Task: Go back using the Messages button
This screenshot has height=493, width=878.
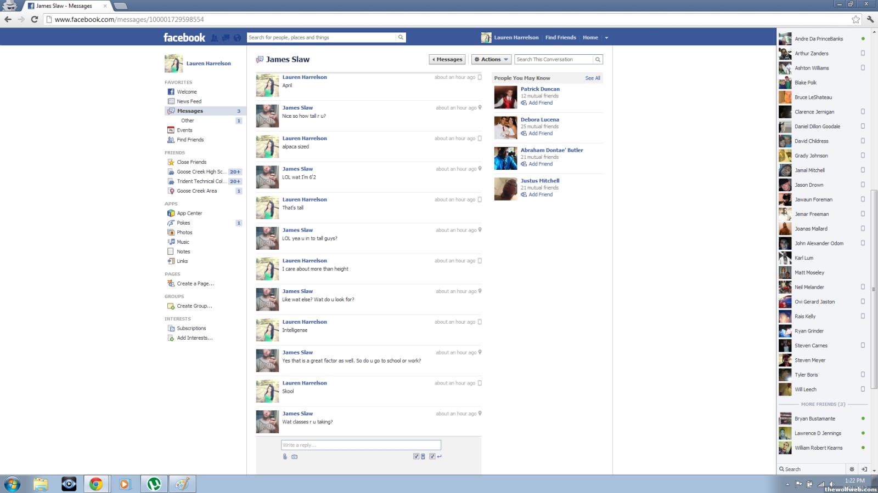Action: (x=447, y=59)
